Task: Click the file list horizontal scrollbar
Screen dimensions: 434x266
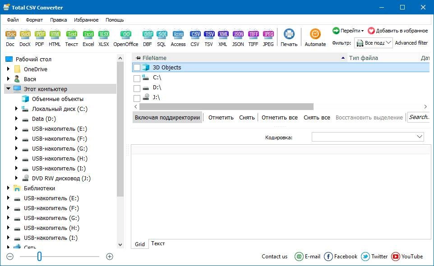Action: [x=226, y=107]
